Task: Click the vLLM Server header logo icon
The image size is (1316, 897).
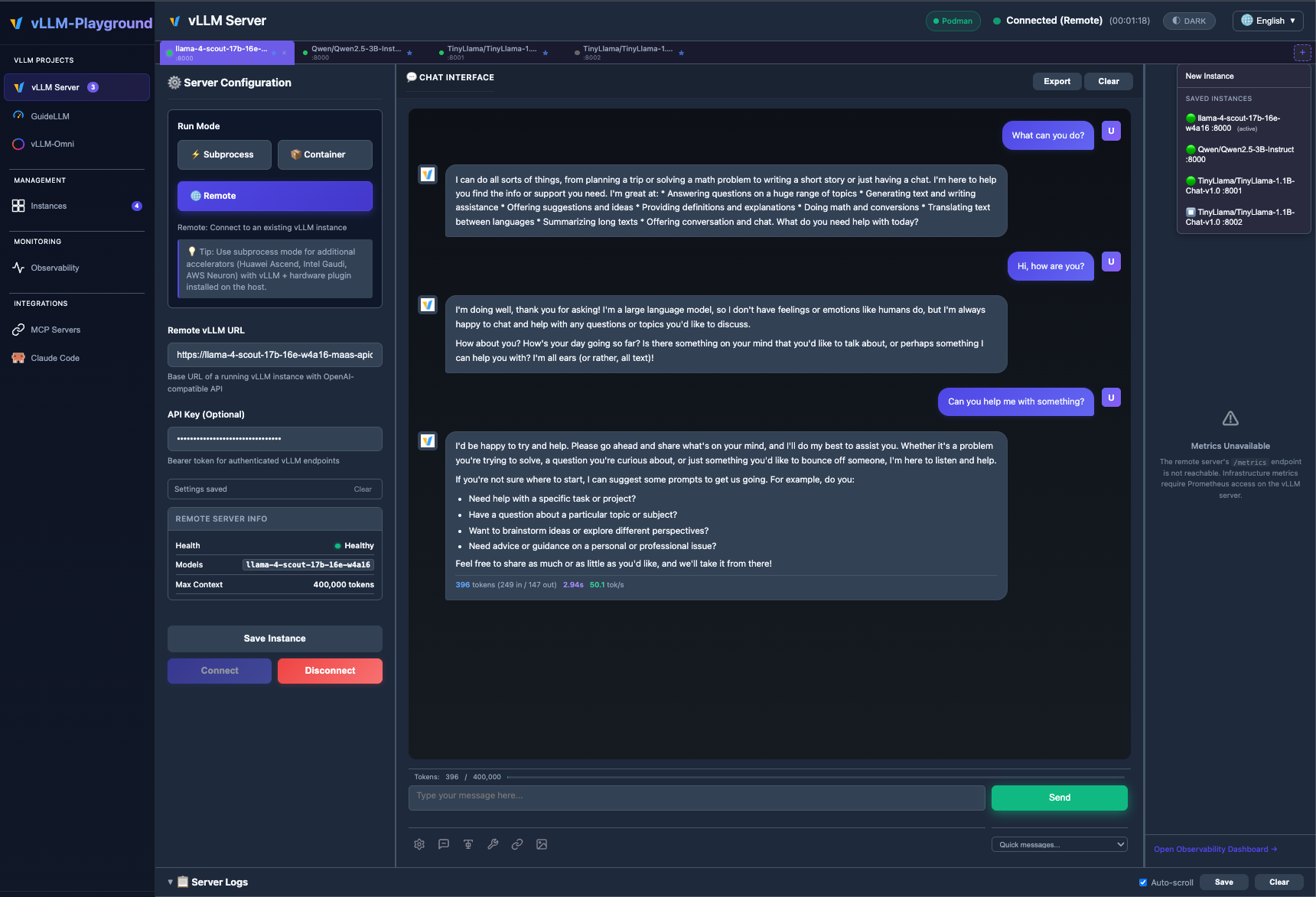Action: 175,21
